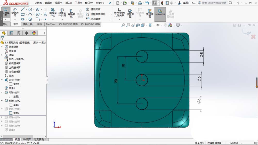The image size is (258, 145).
Task: Click the Print icon
Action: tap(140, 3)
